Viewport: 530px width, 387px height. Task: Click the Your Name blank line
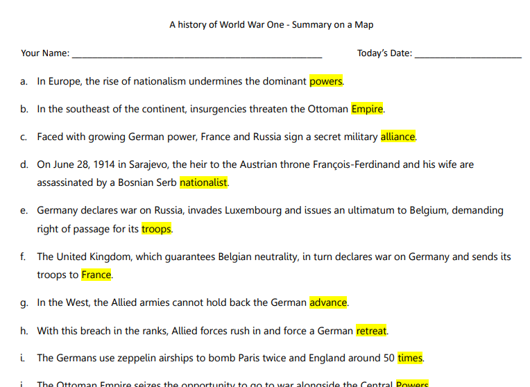197,54
